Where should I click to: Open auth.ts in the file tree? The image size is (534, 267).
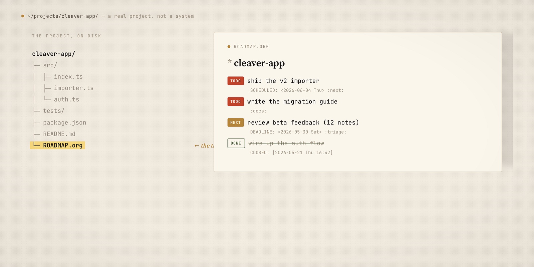pyautogui.click(x=67, y=99)
